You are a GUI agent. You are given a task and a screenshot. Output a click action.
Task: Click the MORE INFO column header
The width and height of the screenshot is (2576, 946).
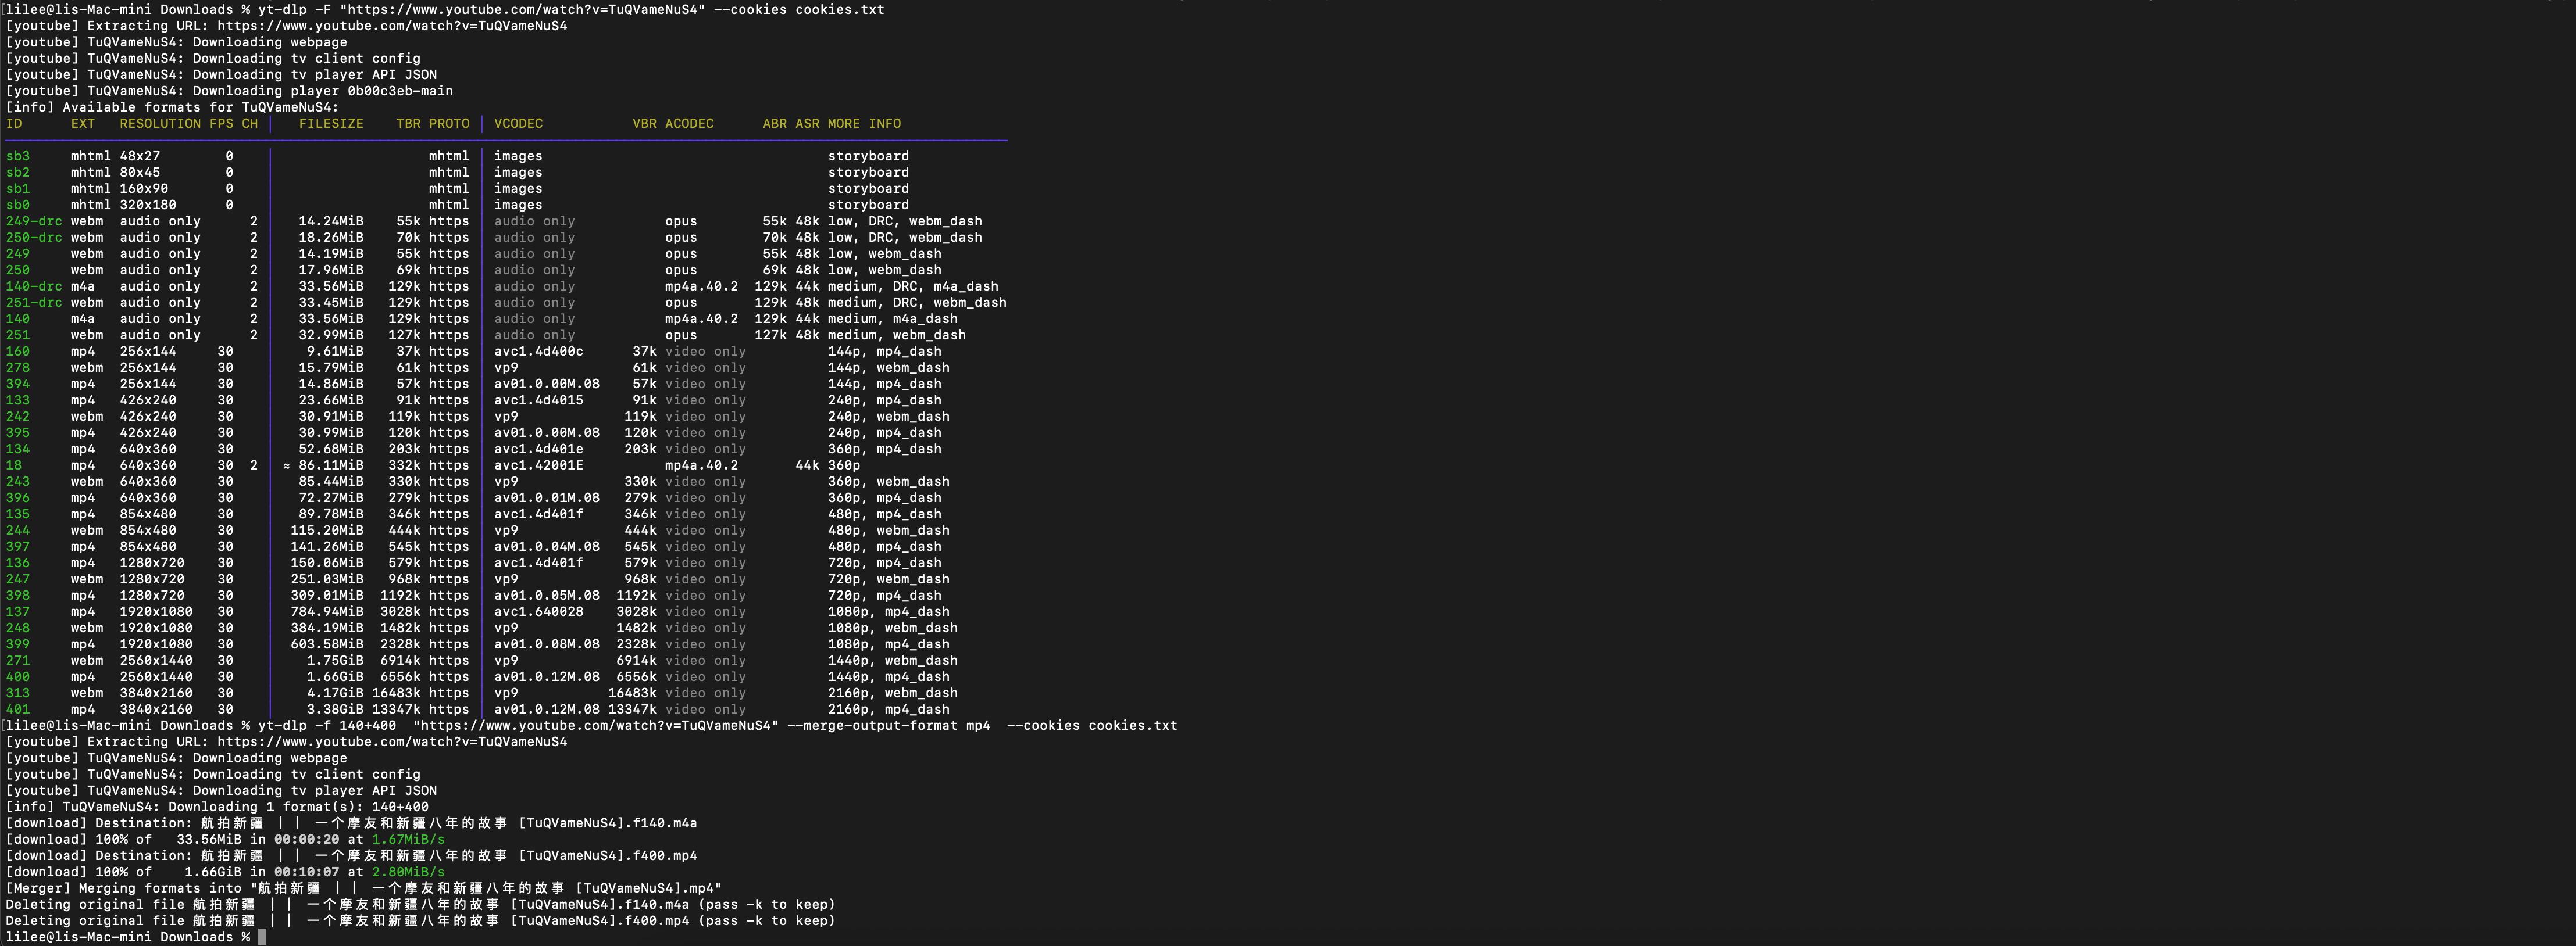tap(864, 124)
